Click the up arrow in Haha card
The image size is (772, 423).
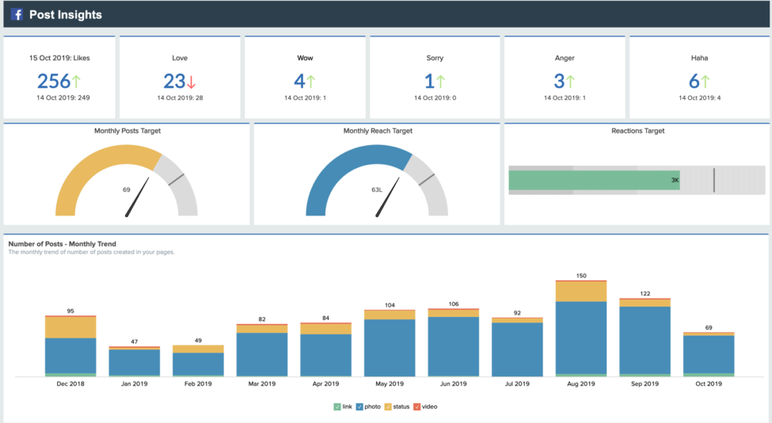pos(705,81)
